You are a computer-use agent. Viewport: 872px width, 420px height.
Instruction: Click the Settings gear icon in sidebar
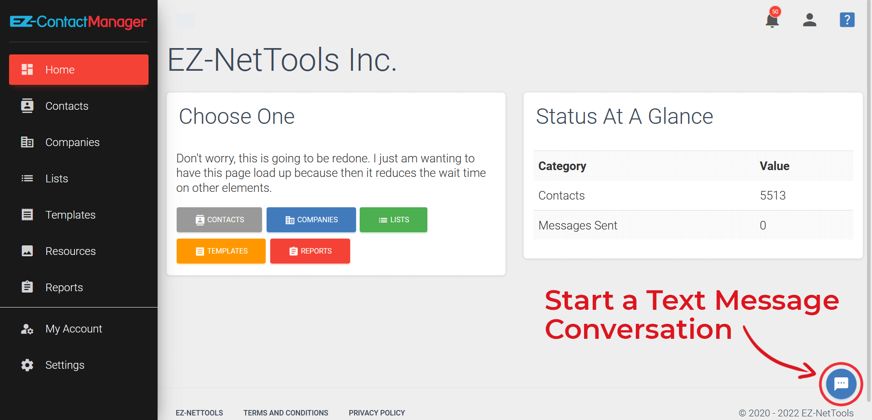tap(27, 365)
